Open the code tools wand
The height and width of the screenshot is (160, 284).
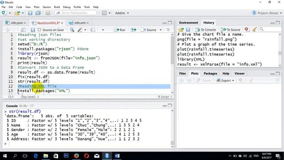click(80, 30)
